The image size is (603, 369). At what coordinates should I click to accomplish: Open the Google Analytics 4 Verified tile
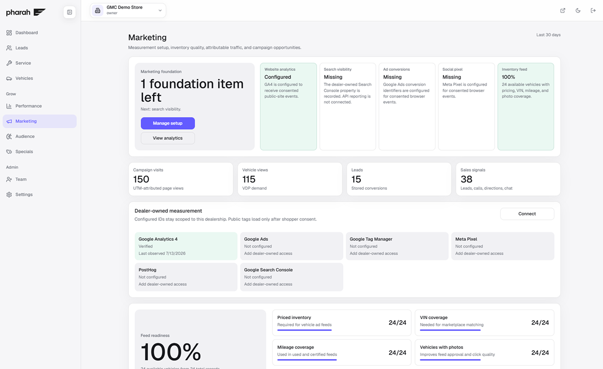(186, 246)
